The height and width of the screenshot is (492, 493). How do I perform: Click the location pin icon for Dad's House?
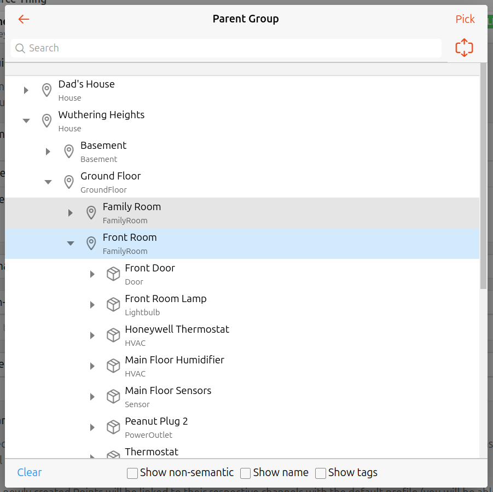pos(47,90)
